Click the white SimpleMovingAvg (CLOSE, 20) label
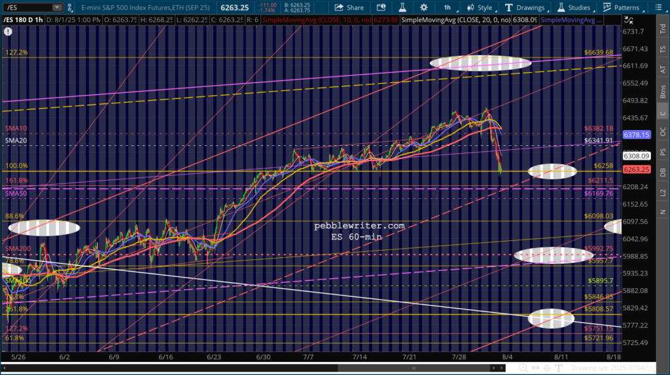The image size is (670, 375). (456, 20)
